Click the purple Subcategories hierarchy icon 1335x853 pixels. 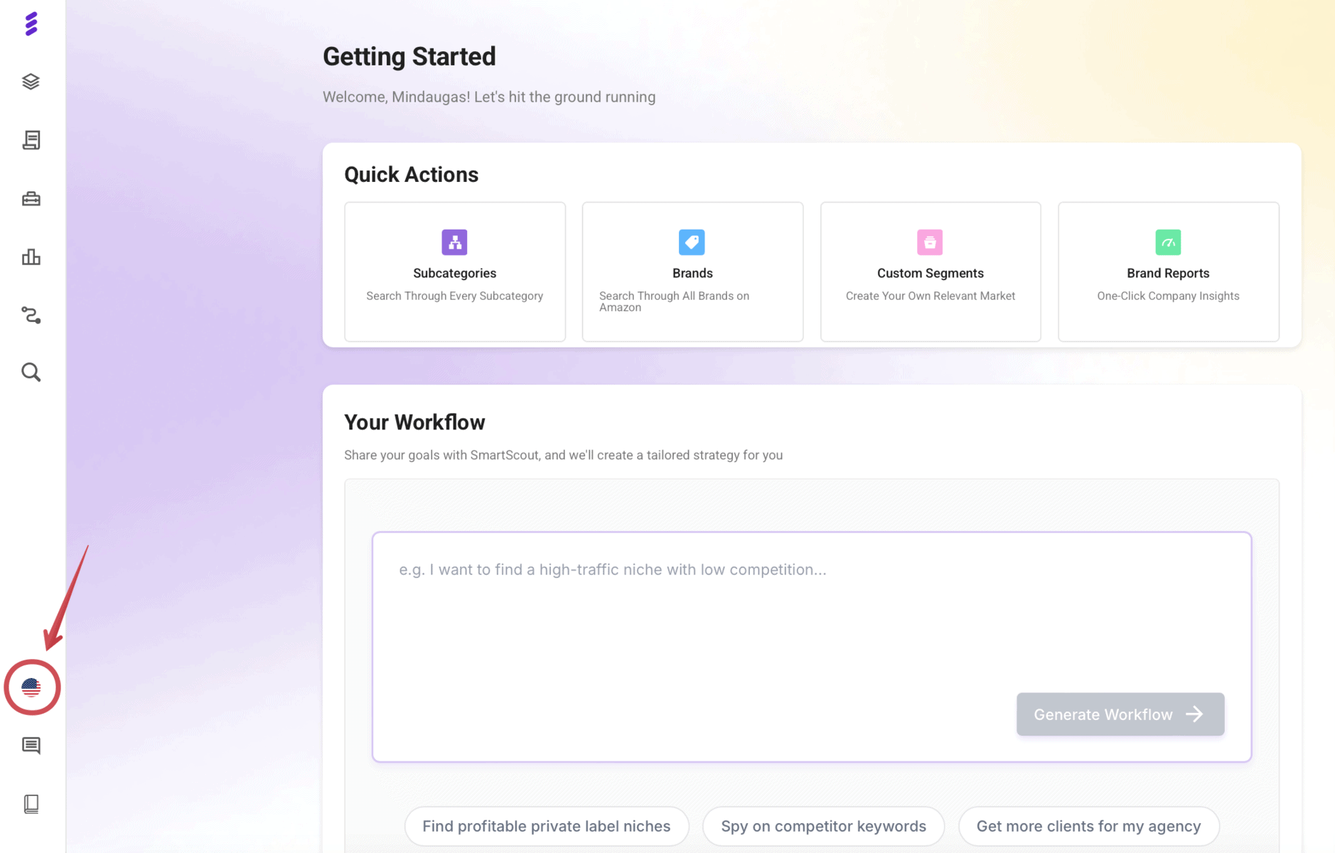pos(454,242)
